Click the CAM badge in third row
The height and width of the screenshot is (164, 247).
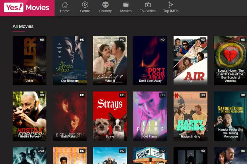click(x=41, y=151)
